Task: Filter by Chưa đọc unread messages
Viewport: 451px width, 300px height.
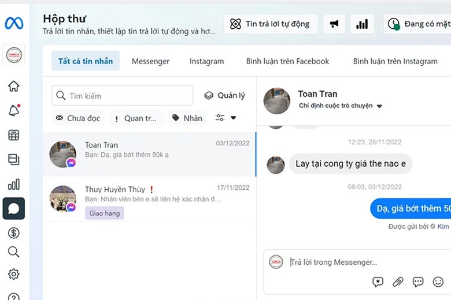Action: (78, 118)
